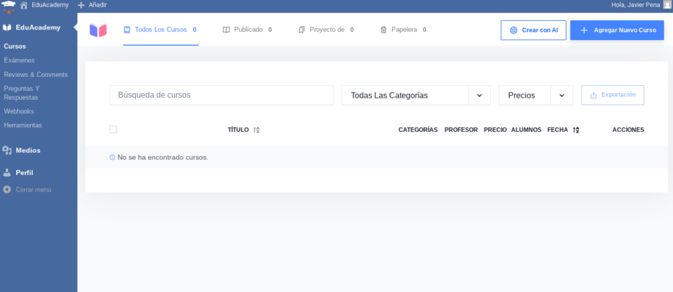Click the Proyecto de drafts icon
This screenshot has height=292, width=673.
click(301, 30)
